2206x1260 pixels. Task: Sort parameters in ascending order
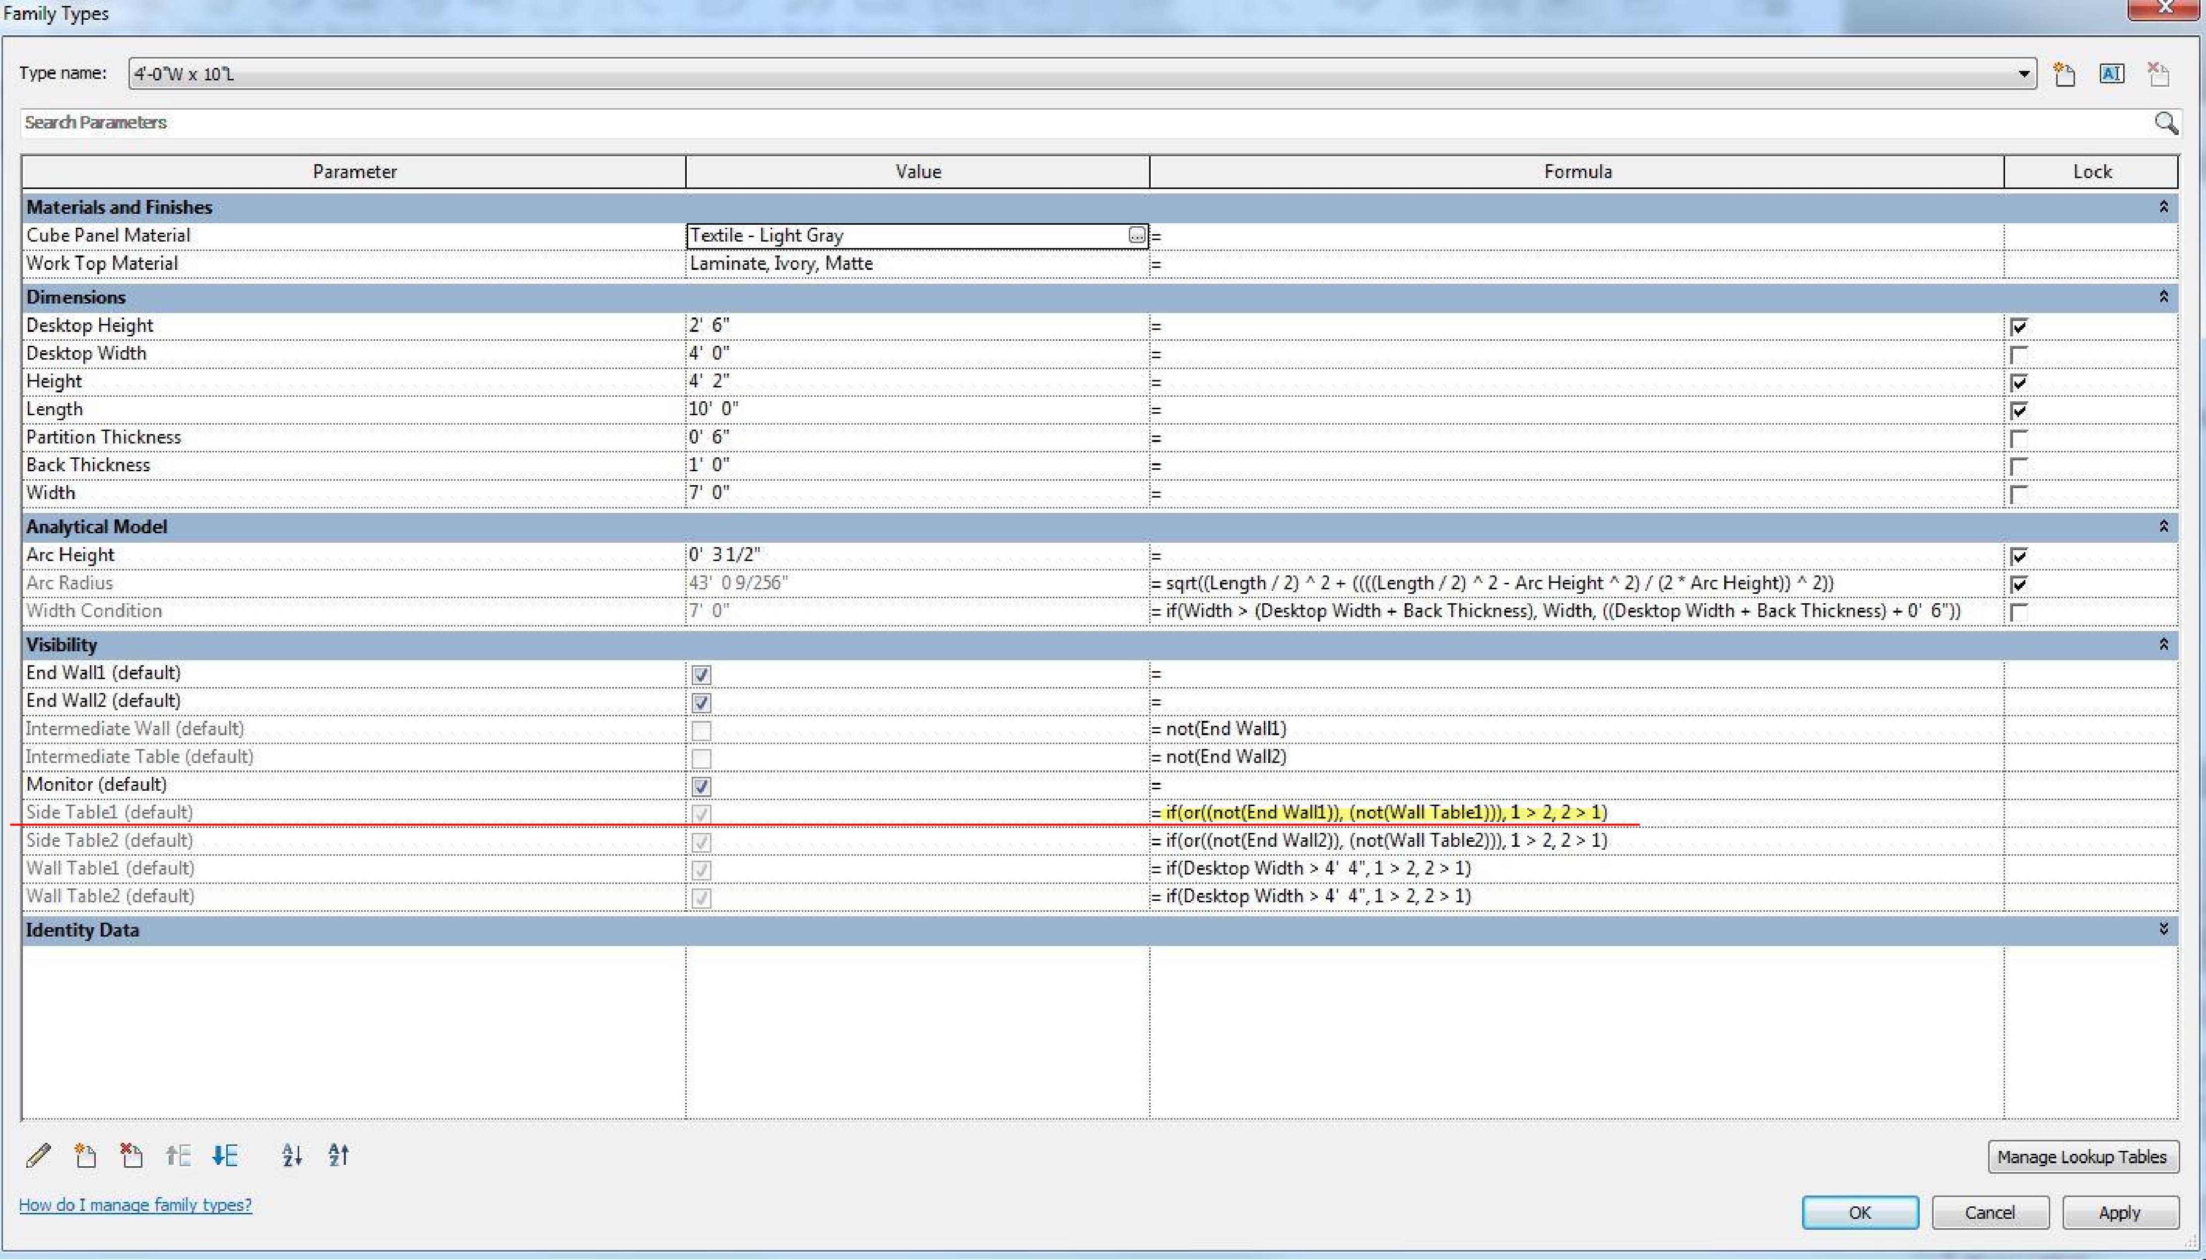coord(292,1155)
